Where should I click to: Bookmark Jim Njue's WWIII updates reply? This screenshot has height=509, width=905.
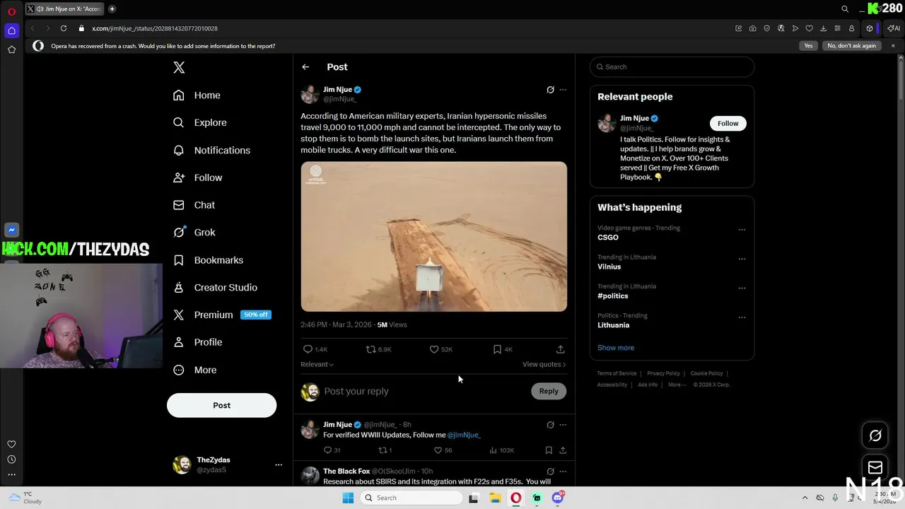coord(549,450)
